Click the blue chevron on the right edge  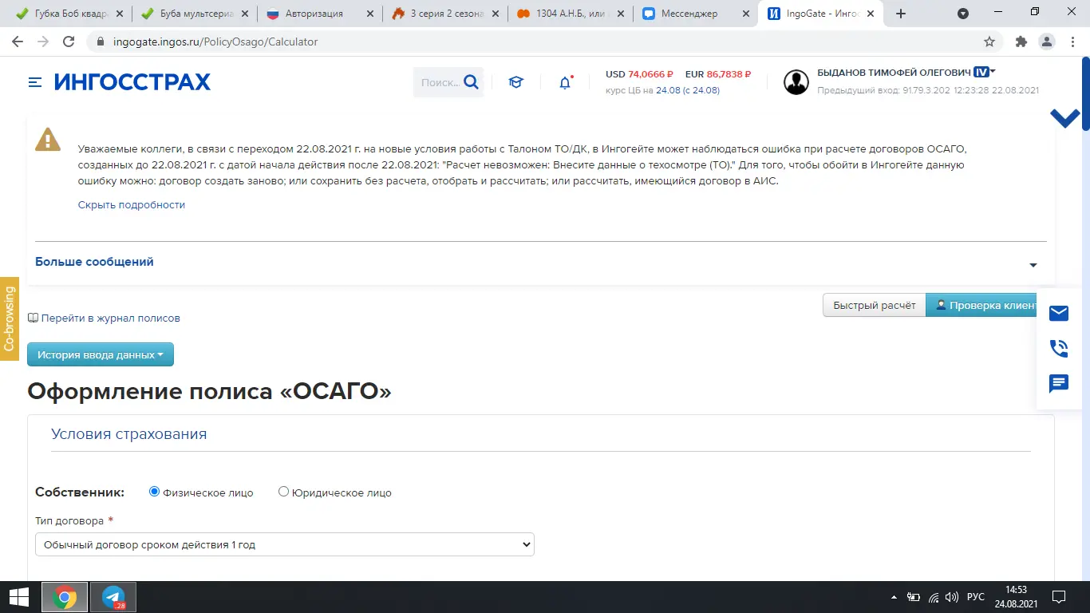(1065, 118)
